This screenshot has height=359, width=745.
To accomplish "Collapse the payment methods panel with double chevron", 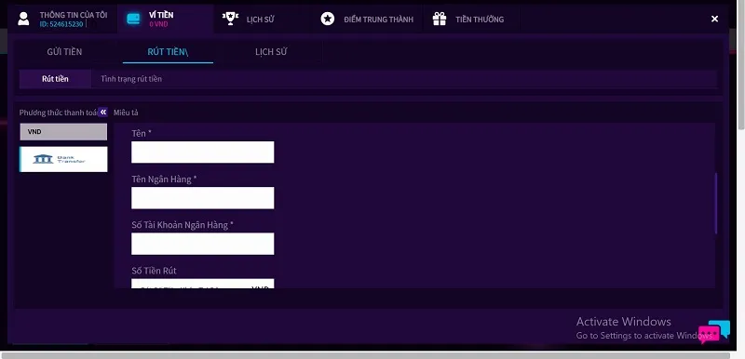I will pyautogui.click(x=103, y=113).
